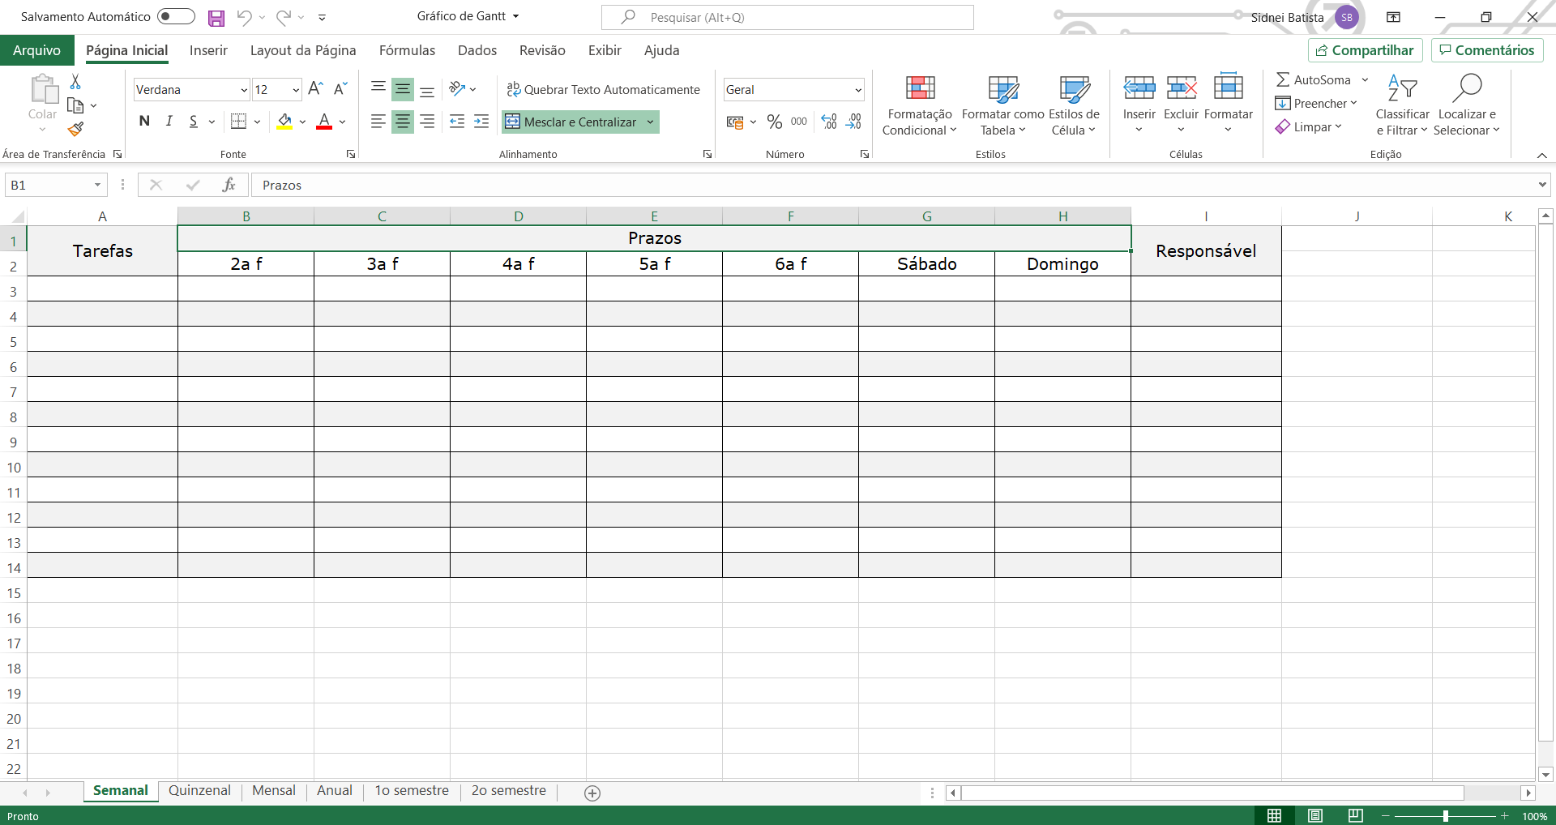Select Normal view in status bar
Screen dimensions: 1556x825
[1275, 815]
